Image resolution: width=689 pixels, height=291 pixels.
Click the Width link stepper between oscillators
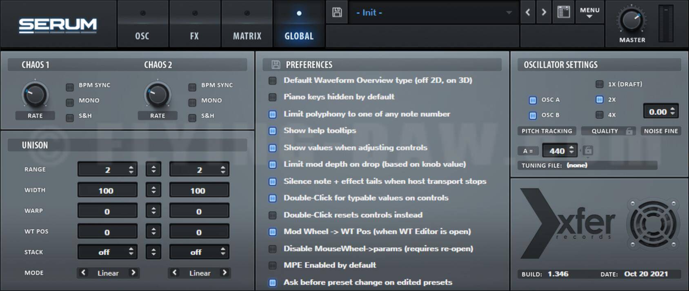(x=153, y=190)
